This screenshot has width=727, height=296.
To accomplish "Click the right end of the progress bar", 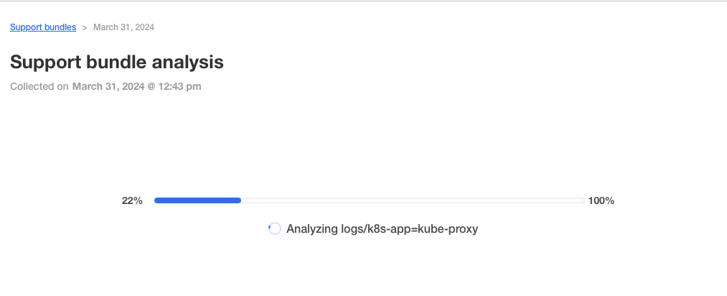I will [x=581, y=200].
